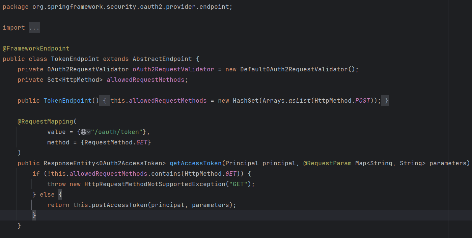Click the @RequestParam annotation

327,163
